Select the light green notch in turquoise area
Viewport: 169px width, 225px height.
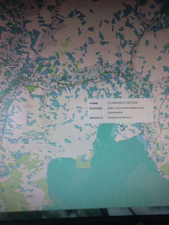(84, 161)
